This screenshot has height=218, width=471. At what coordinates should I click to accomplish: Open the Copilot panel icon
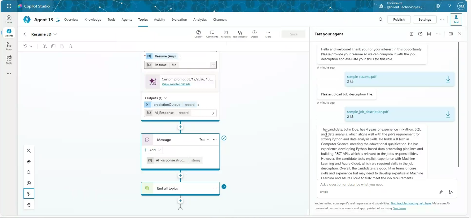tap(198, 34)
